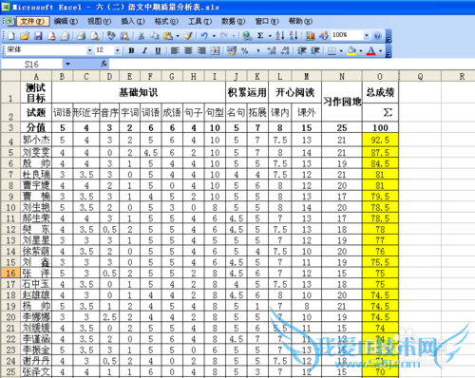Open the 数据 (Data) menu

pyautogui.click(x=234, y=21)
